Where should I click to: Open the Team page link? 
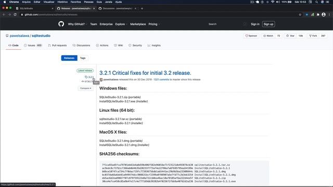[x=94, y=24]
